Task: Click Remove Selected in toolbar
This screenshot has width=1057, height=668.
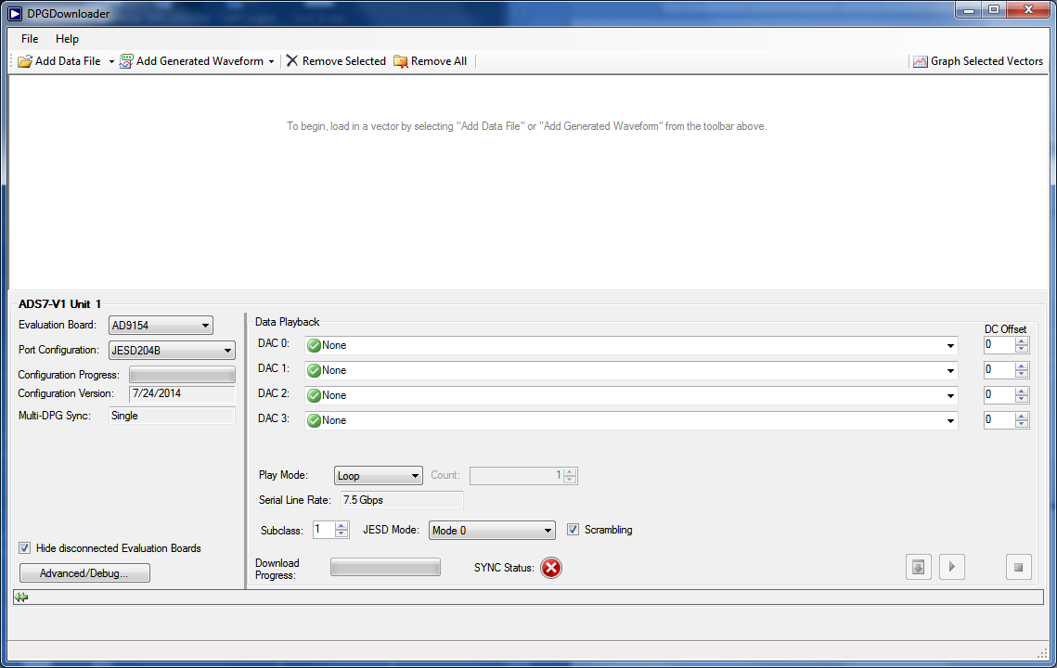Action: click(336, 61)
